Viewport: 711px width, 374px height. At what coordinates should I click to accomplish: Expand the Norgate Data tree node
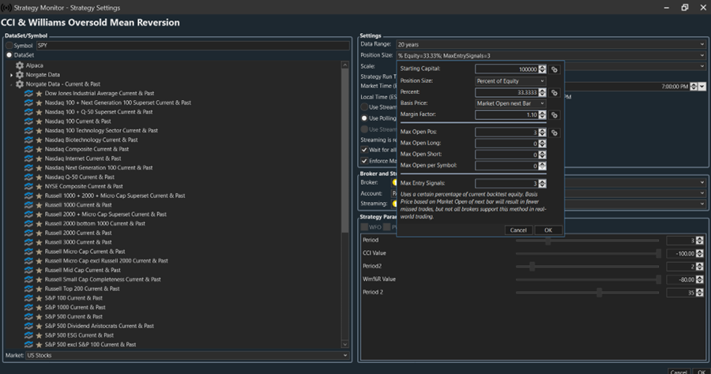pyautogui.click(x=11, y=74)
